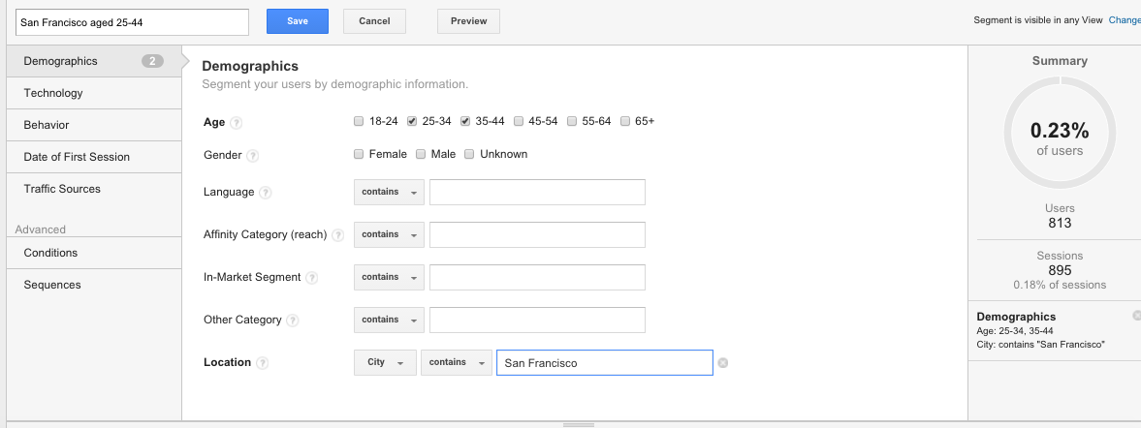This screenshot has height=428, width=1141.
Task: Enable the 18-24 age checkbox
Action: 359,121
